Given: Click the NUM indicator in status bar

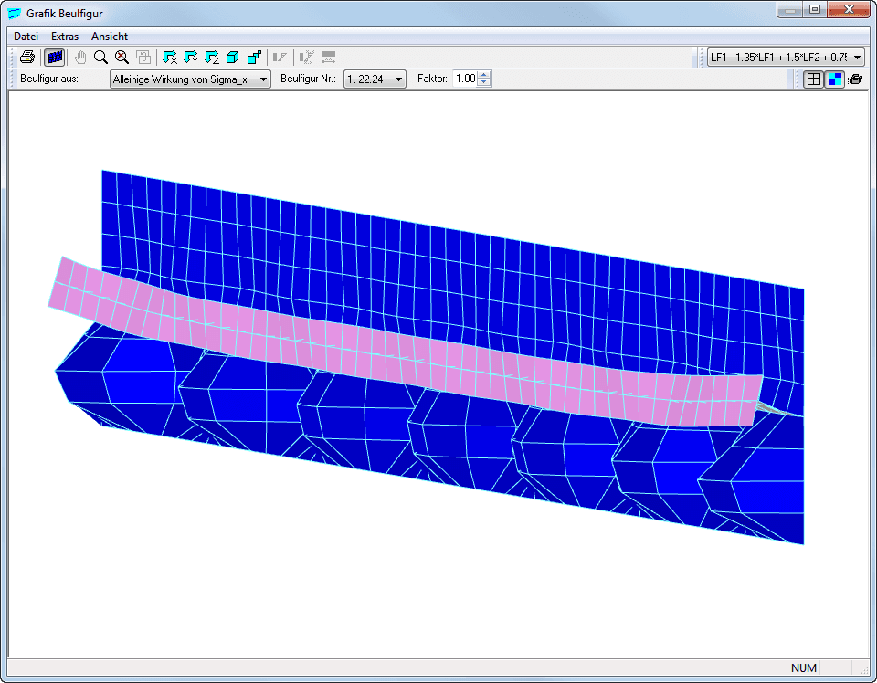Looking at the screenshot, I should click(804, 667).
